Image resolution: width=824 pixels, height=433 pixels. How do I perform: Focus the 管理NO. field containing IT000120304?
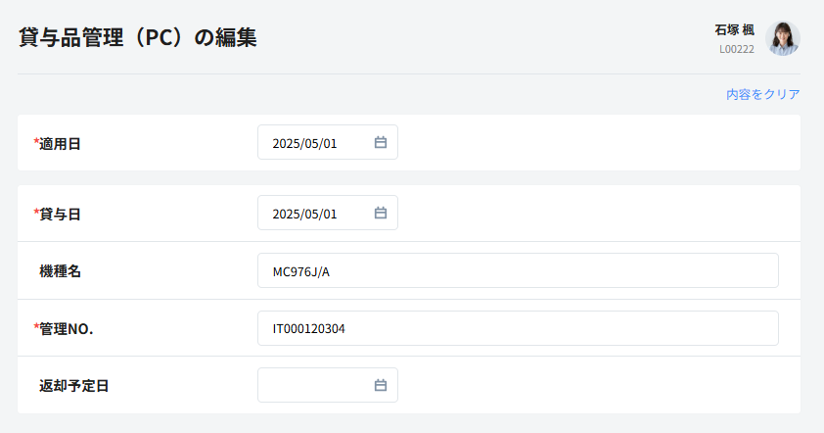click(x=518, y=329)
